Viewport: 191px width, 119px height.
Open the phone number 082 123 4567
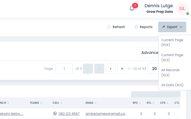(x=69, y=114)
